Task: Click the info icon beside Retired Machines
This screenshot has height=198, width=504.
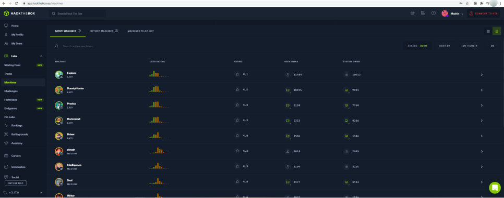Action: 116,31
